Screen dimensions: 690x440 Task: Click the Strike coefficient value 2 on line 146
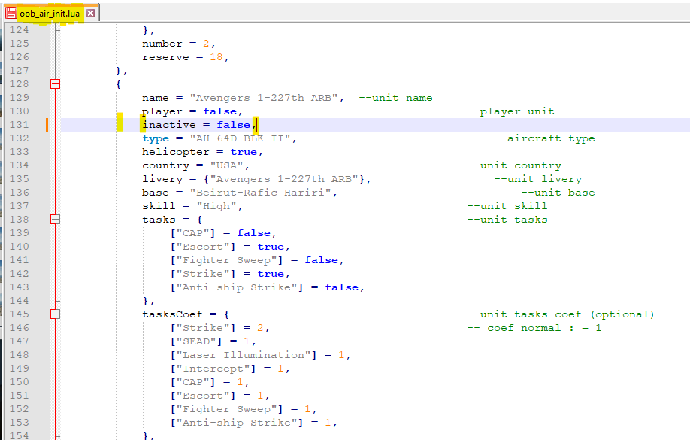(260, 328)
